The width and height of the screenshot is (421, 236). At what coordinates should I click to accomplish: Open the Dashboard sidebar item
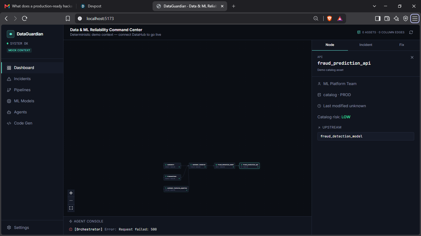pos(32,68)
